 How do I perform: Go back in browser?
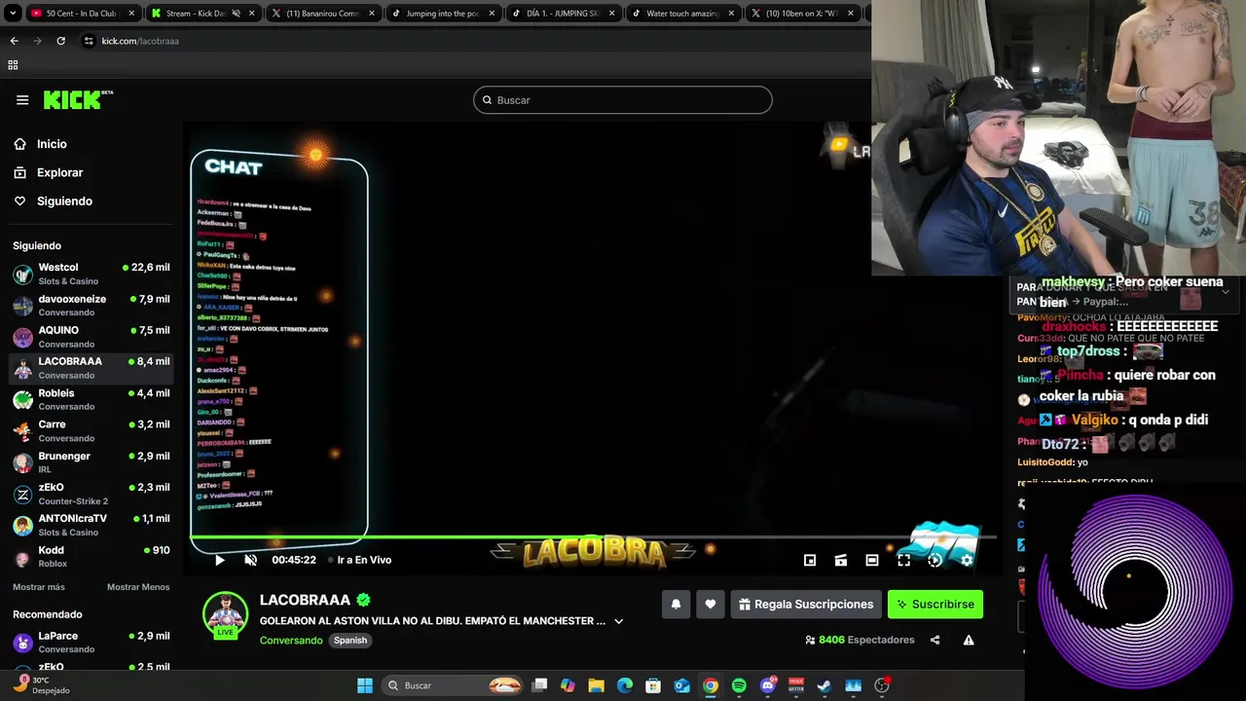(x=14, y=41)
